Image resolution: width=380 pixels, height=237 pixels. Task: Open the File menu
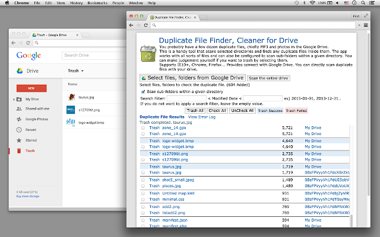pyautogui.click(x=37, y=3)
